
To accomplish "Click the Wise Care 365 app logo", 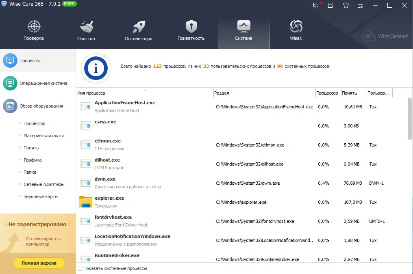I will point(4,4).
